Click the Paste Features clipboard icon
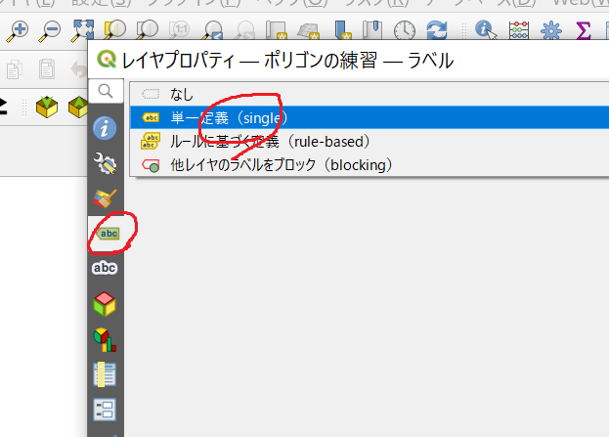The image size is (609, 437). 47,69
